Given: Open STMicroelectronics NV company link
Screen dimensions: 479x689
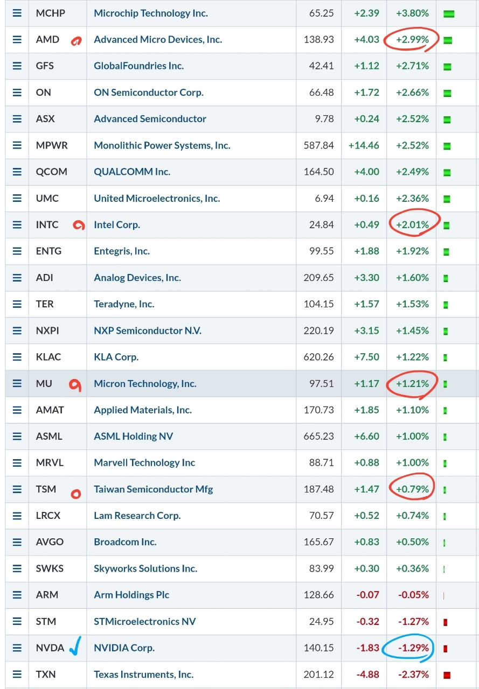Looking at the screenshot, I should click(x=145, y=621).
